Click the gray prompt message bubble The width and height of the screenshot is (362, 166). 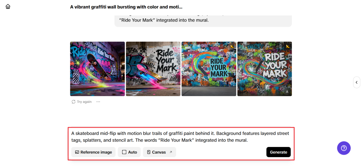click(203, 21)
